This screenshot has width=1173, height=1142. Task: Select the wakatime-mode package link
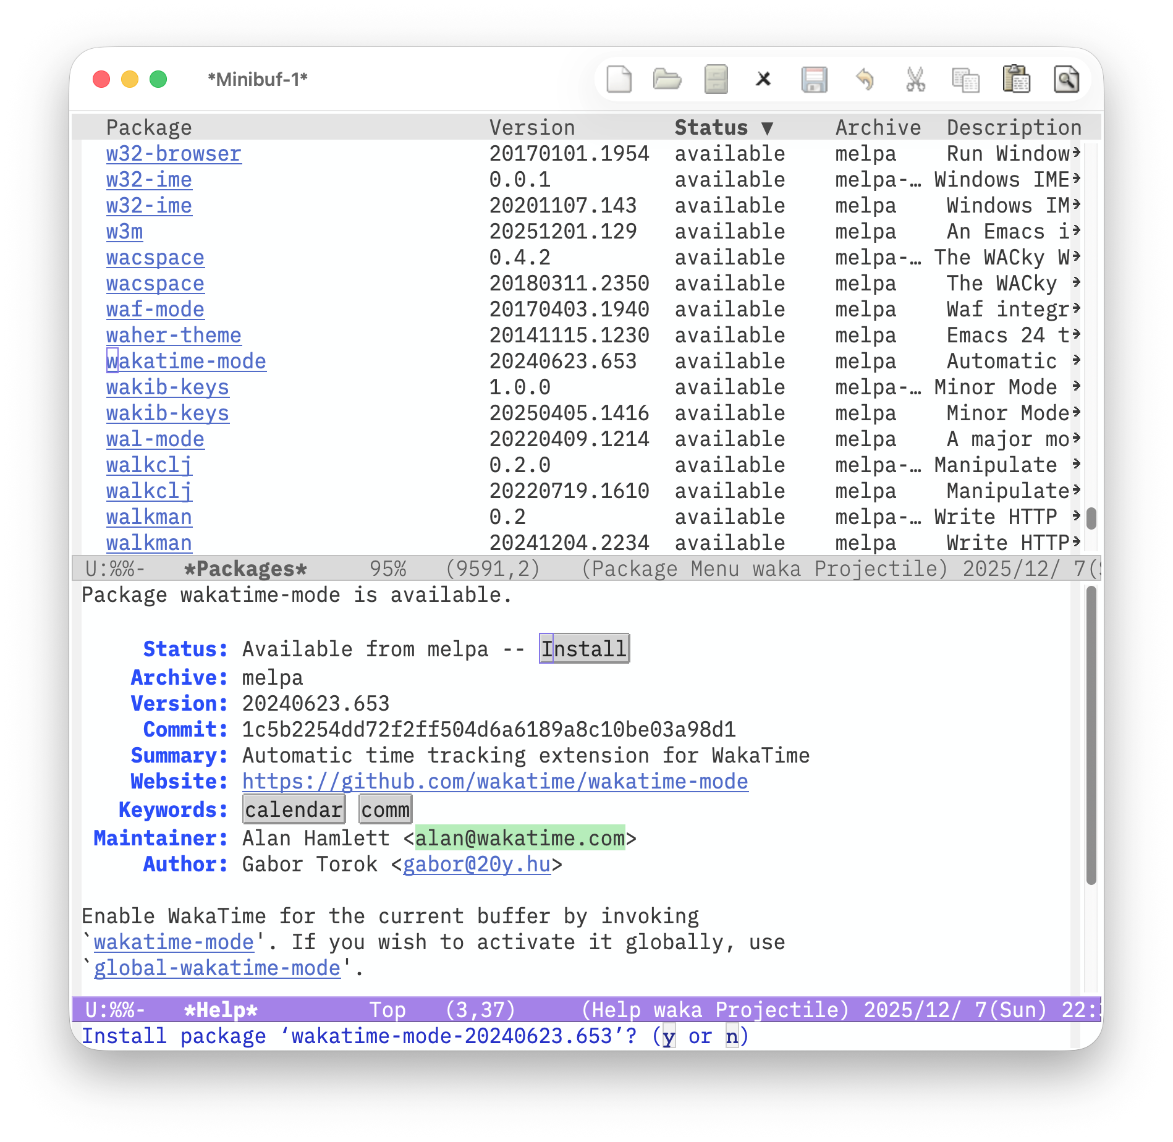coord(186,361)
